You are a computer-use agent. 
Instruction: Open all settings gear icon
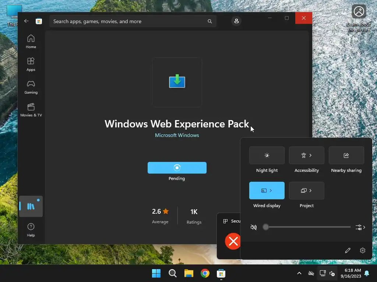[x=363, y=250]
